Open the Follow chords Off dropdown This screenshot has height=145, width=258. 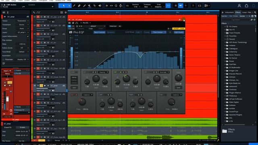pos(23,48)
